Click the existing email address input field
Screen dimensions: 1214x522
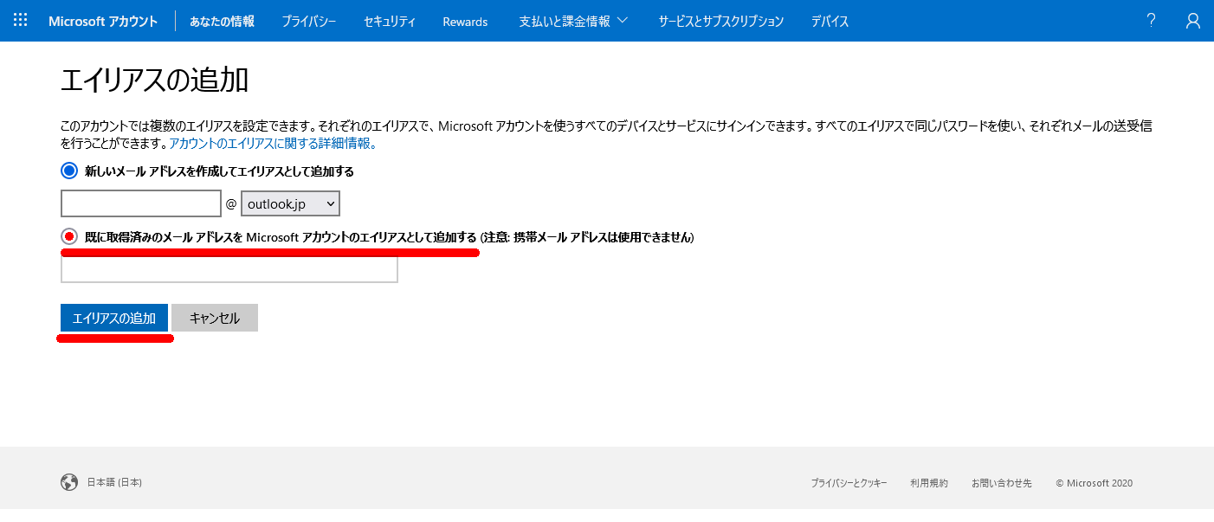tap(229, 269)
